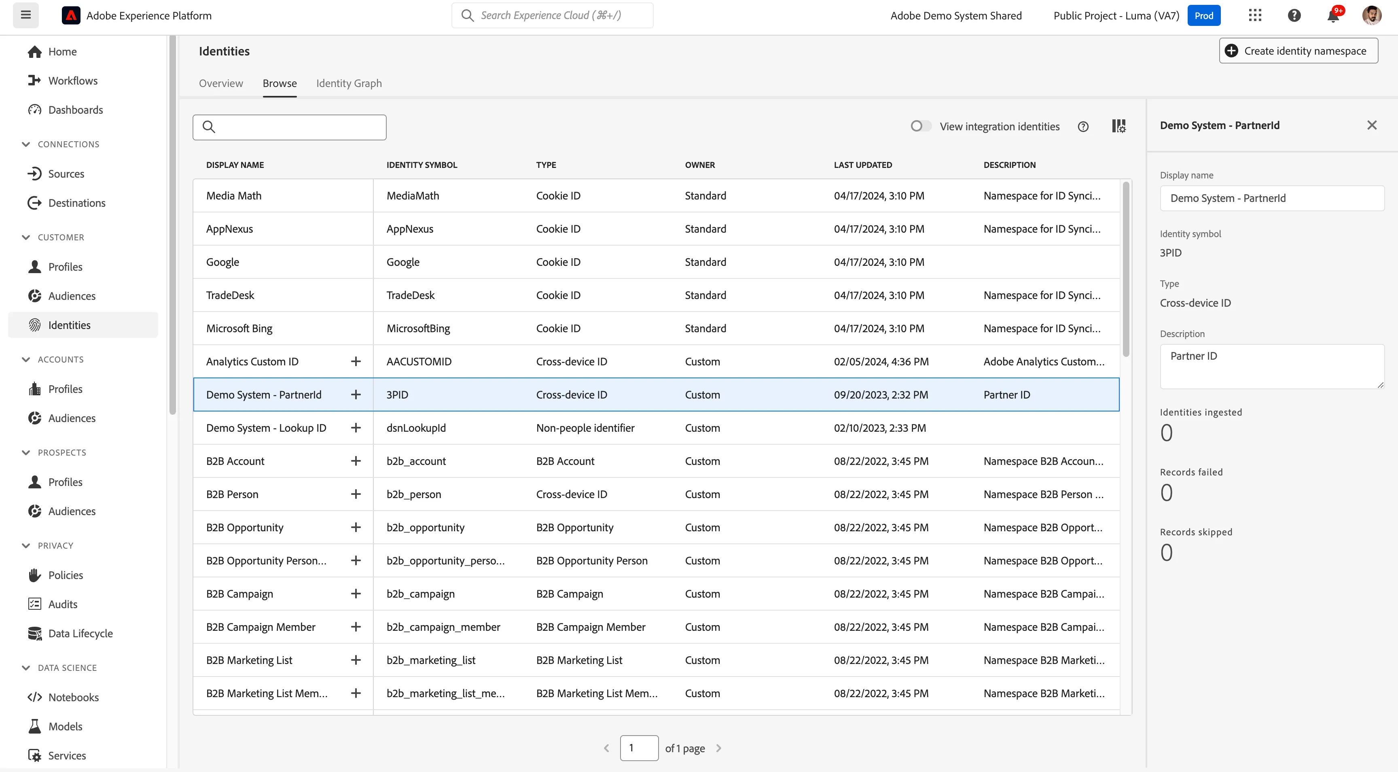Viewport: 1398px width, 772px height.
Task: Open column settings icon above table
Action: coord(1118,127)
